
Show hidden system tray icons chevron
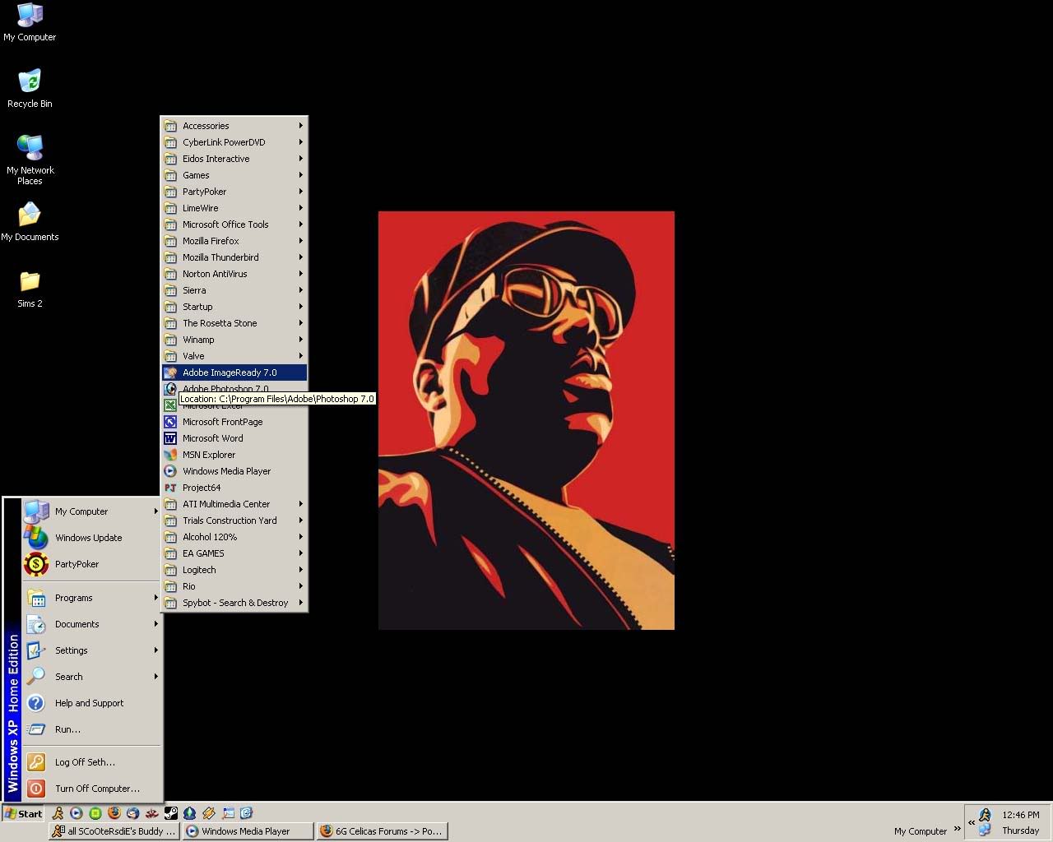click(971, 822)
